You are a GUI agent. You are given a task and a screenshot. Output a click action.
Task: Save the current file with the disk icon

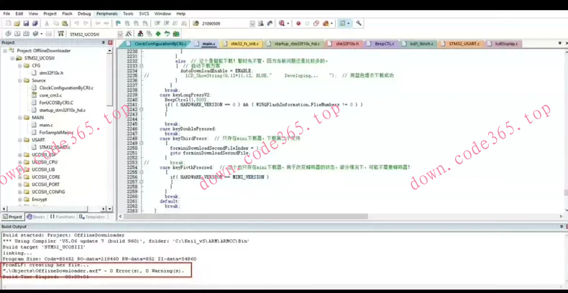26,24
